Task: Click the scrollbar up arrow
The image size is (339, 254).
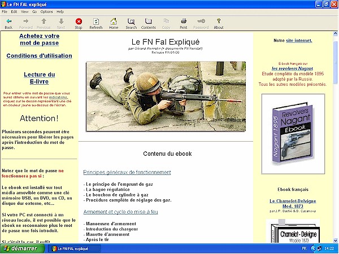Action: (335, 33)
